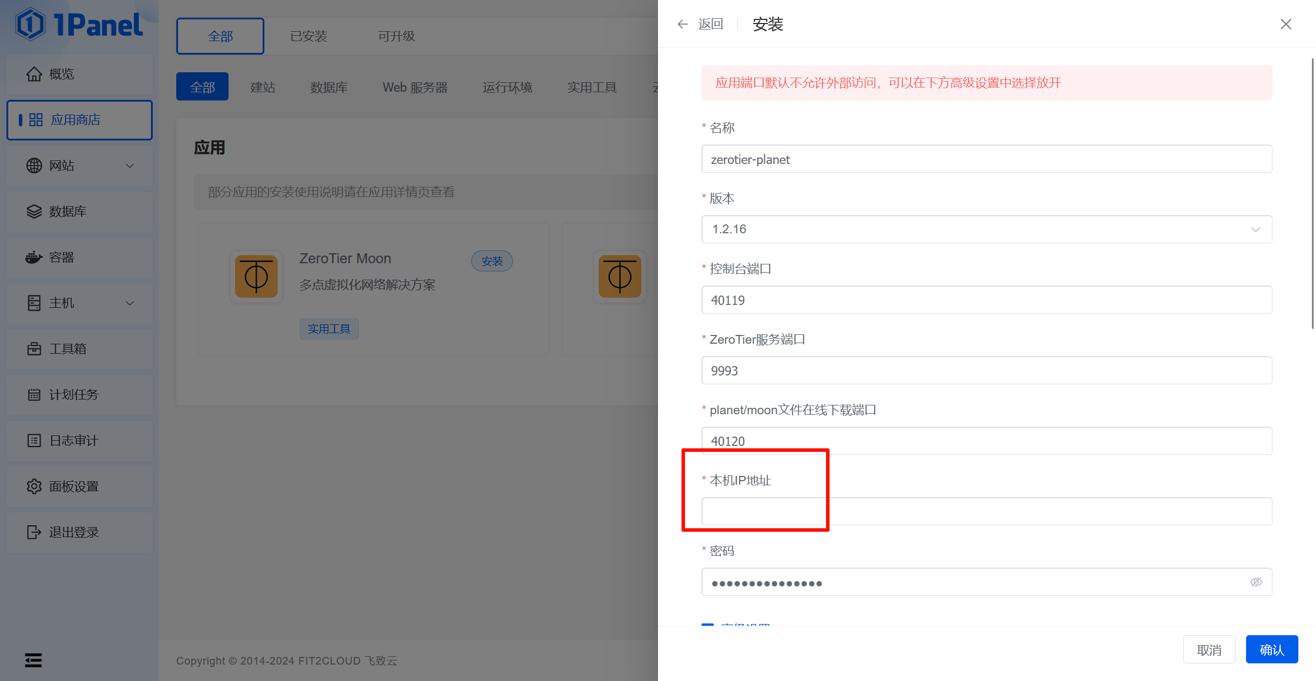Image resolution: width=1316 pixels, height=681 pixels.
Task: Click the 概览 home icon in sidebar
Action: [34, 74]
